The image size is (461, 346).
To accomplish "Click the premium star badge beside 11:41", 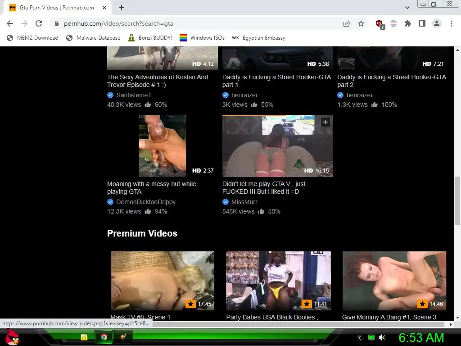I will pos(307,304).
